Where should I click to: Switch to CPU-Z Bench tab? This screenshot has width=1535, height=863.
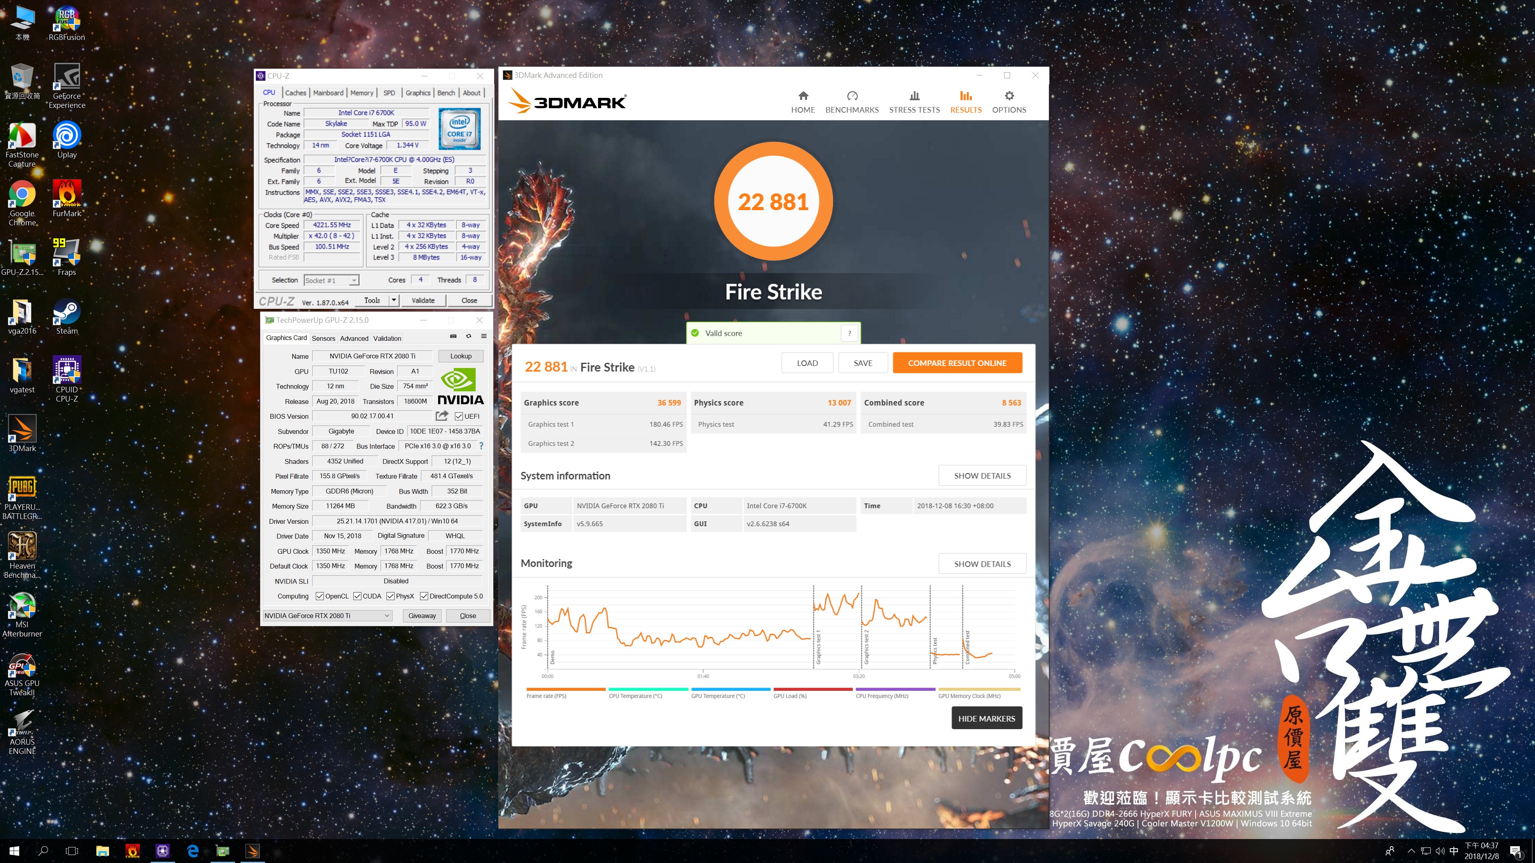tap(446, 93)
